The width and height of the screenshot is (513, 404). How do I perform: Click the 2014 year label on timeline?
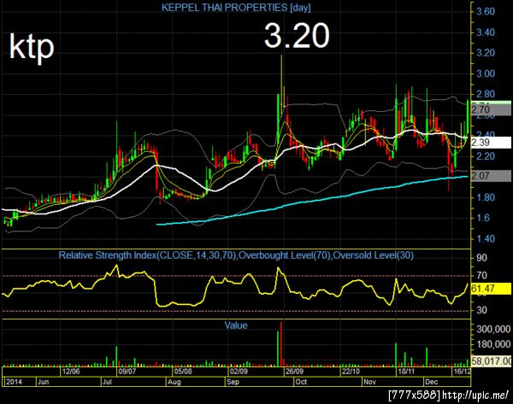tap(15, 382)
